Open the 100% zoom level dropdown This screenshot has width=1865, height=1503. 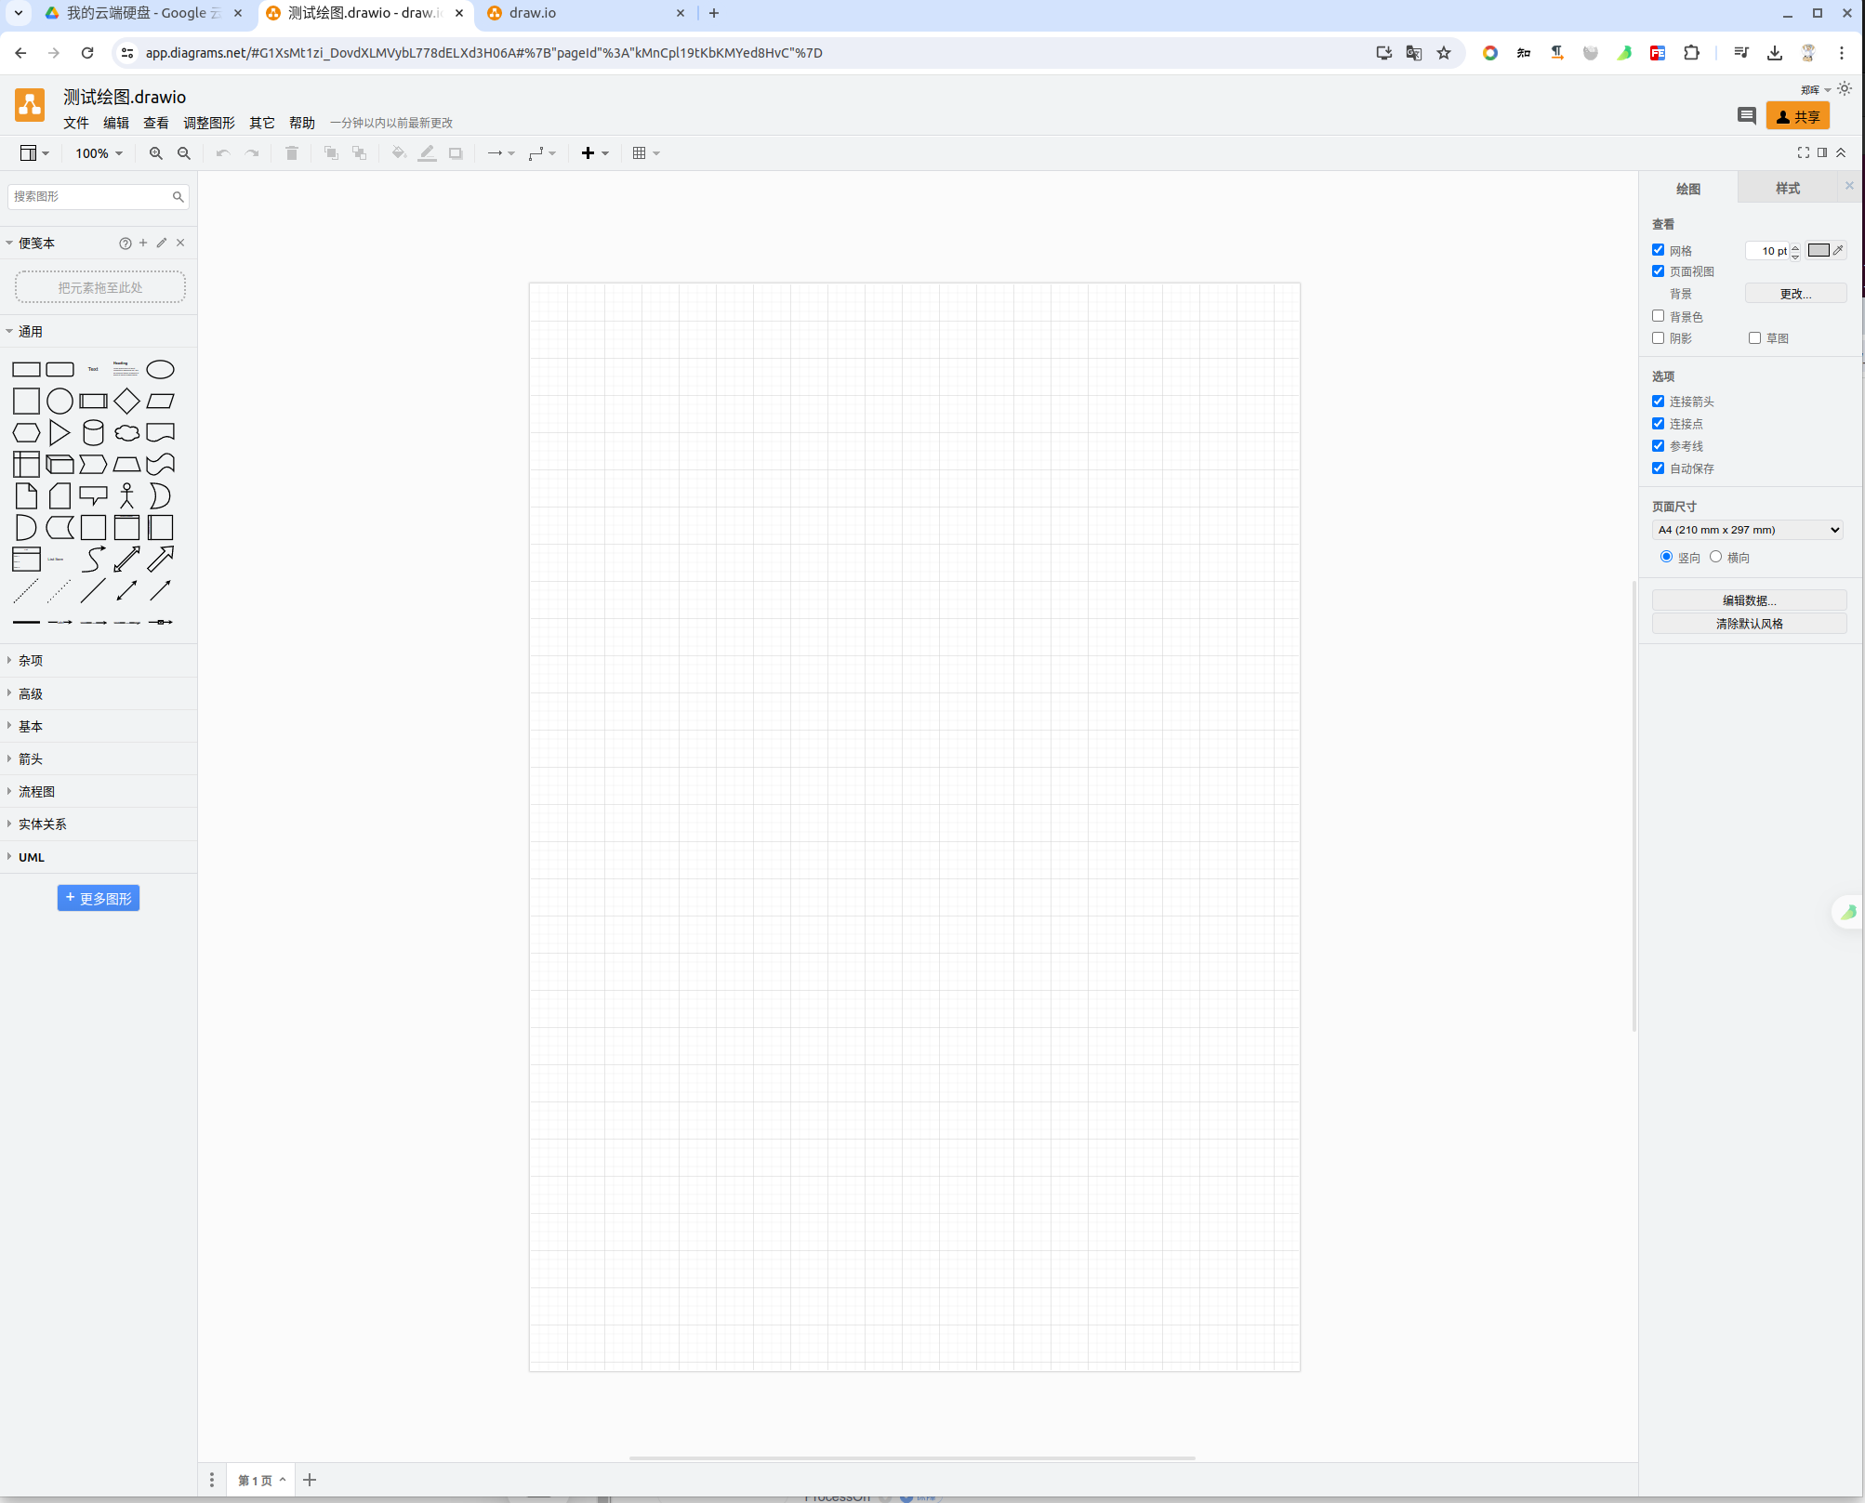pos(99,153)
